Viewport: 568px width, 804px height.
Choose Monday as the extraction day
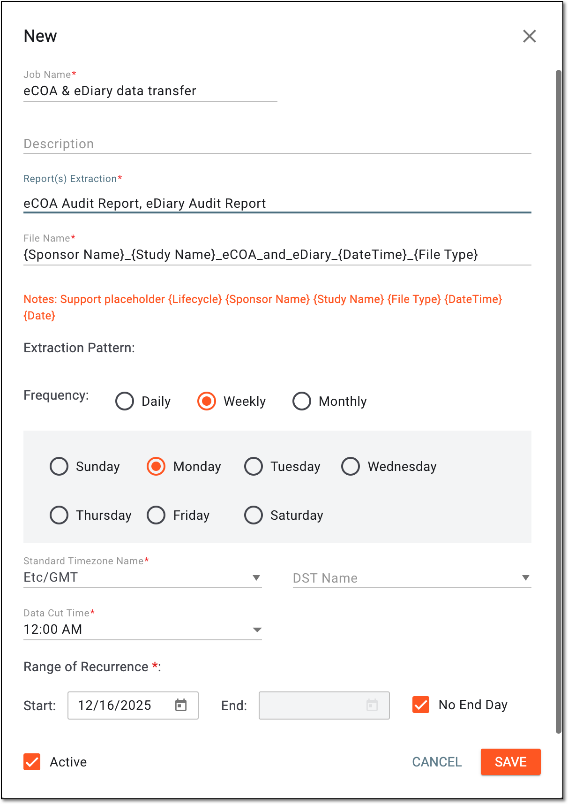156,466
